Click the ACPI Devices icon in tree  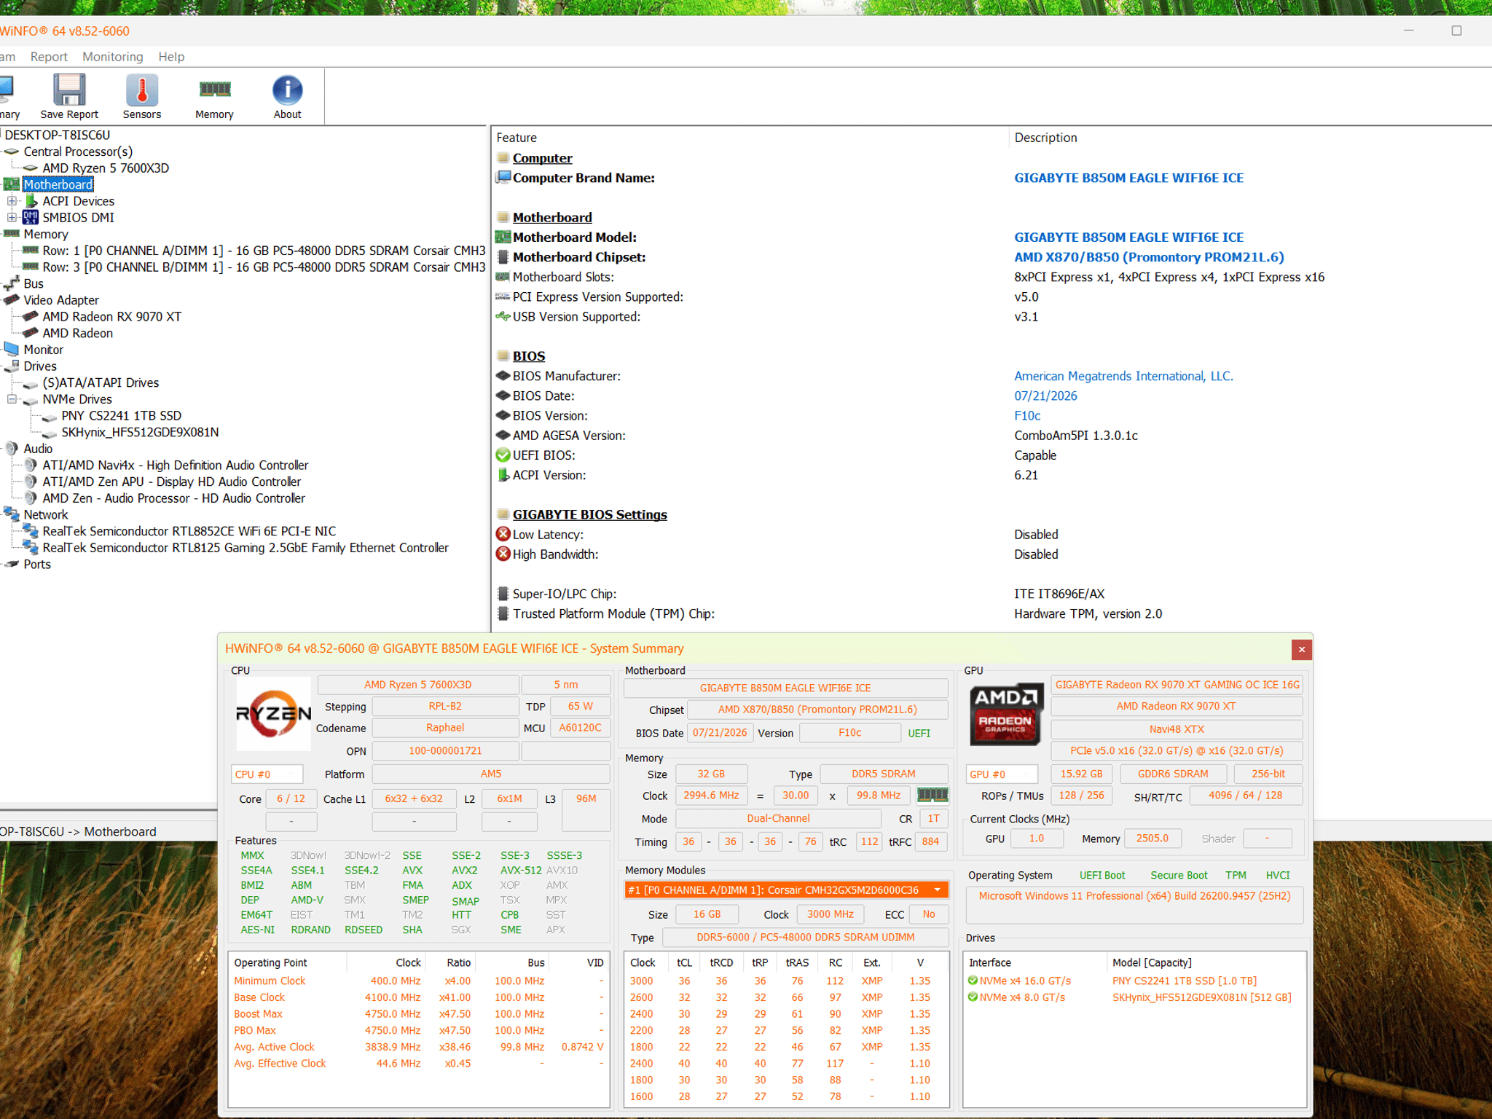31,201
